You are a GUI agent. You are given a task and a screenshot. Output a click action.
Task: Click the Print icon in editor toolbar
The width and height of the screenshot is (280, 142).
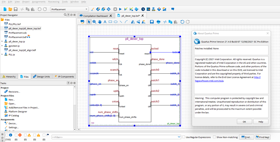coord(158,22)
